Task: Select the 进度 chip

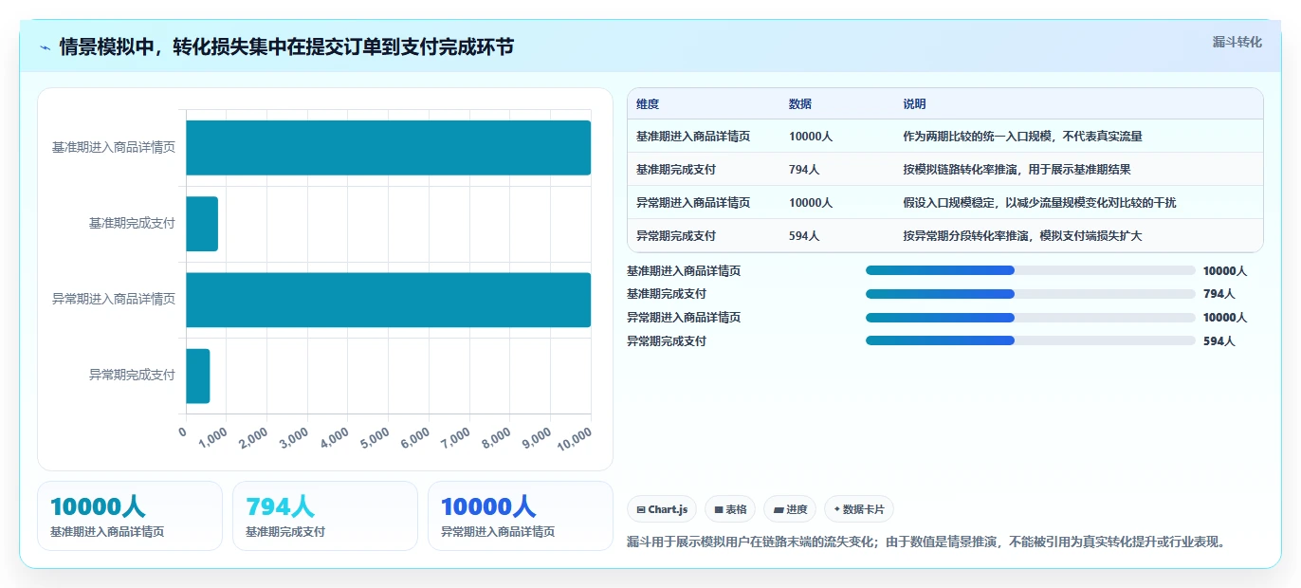Action: [790, 509]
